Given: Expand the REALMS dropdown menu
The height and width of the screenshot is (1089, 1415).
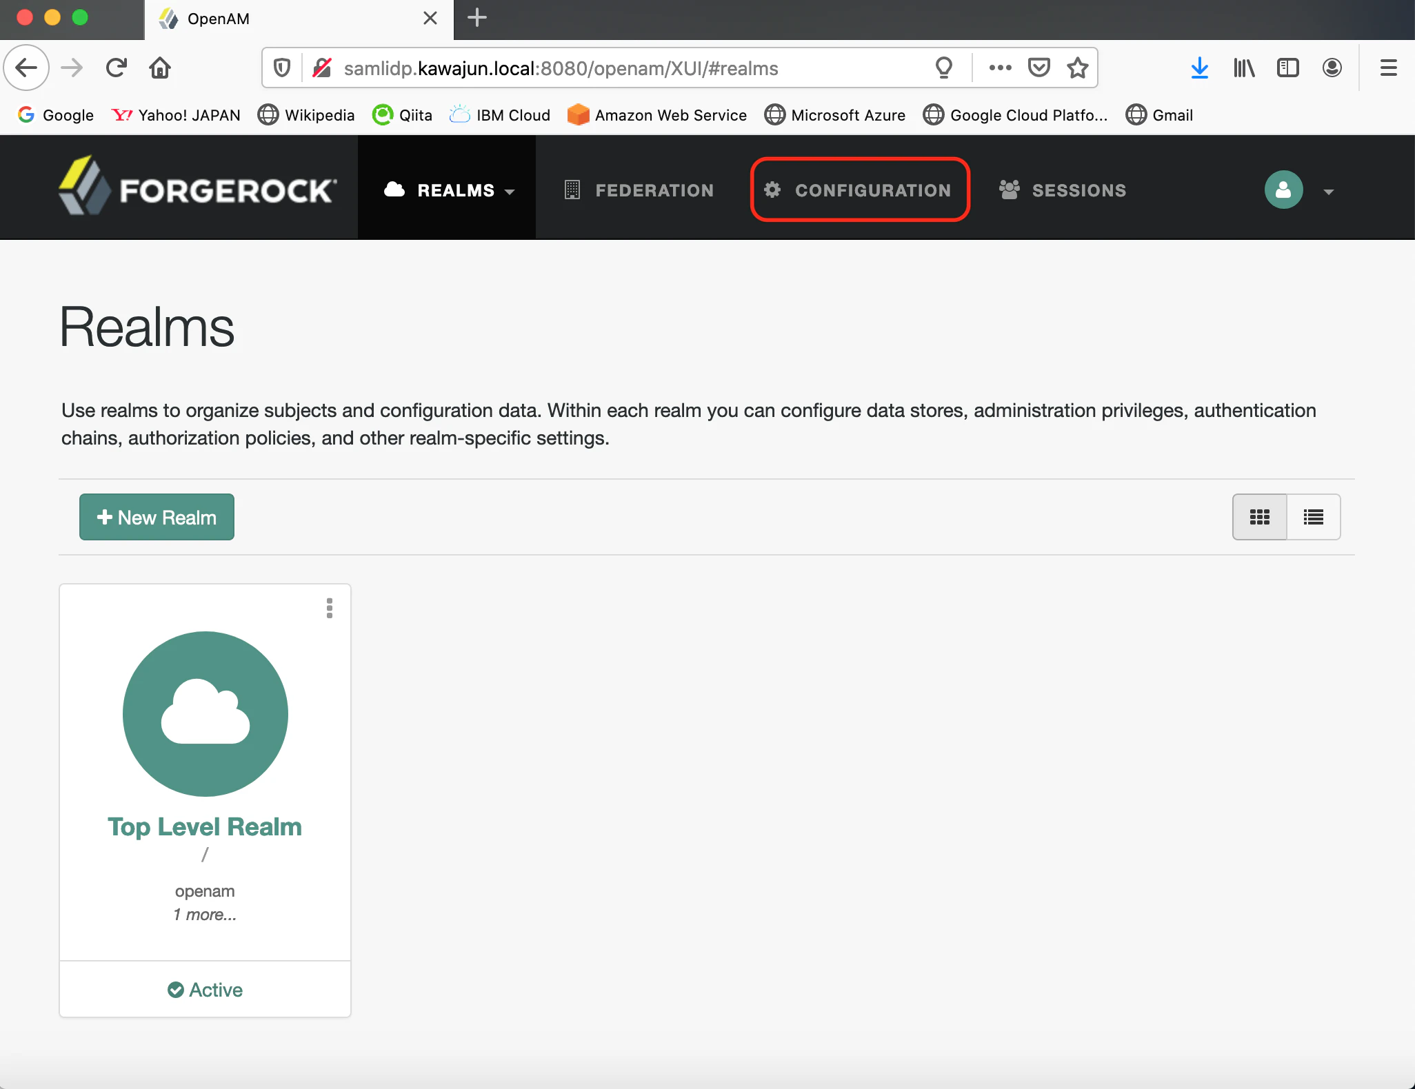Looking at the screenshot, I should 447,187.
